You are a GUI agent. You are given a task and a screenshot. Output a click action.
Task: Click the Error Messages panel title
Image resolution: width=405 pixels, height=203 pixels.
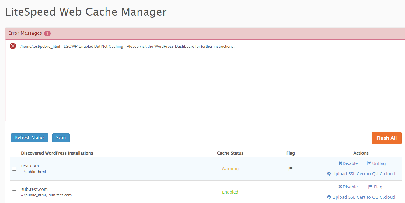pos(25,33)
